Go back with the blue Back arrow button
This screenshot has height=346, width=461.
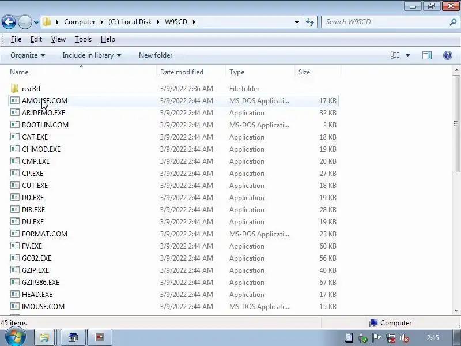(9, 22)
